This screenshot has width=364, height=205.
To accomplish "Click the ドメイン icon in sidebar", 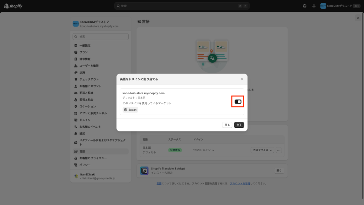I will tap(76, 120).
